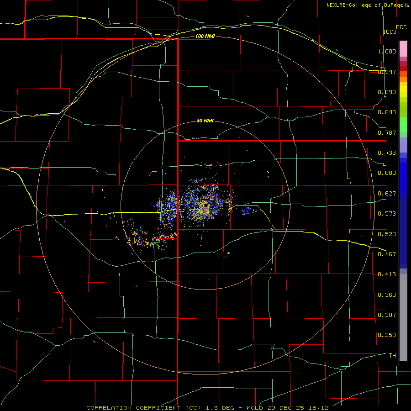Click the 0.253 scale value
This screenshot has height=411, width=411.
(x=387, y=335)
